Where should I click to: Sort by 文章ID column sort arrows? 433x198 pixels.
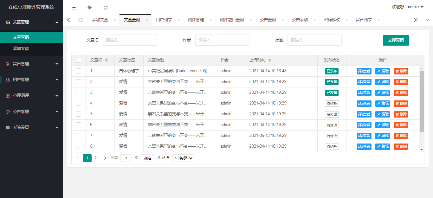click(106, 60)
